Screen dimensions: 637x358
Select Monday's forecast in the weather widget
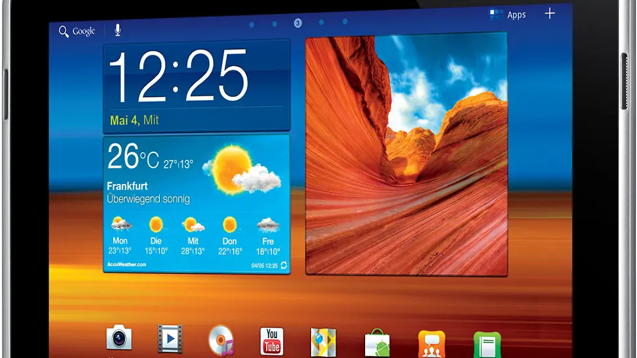[119, 235]
